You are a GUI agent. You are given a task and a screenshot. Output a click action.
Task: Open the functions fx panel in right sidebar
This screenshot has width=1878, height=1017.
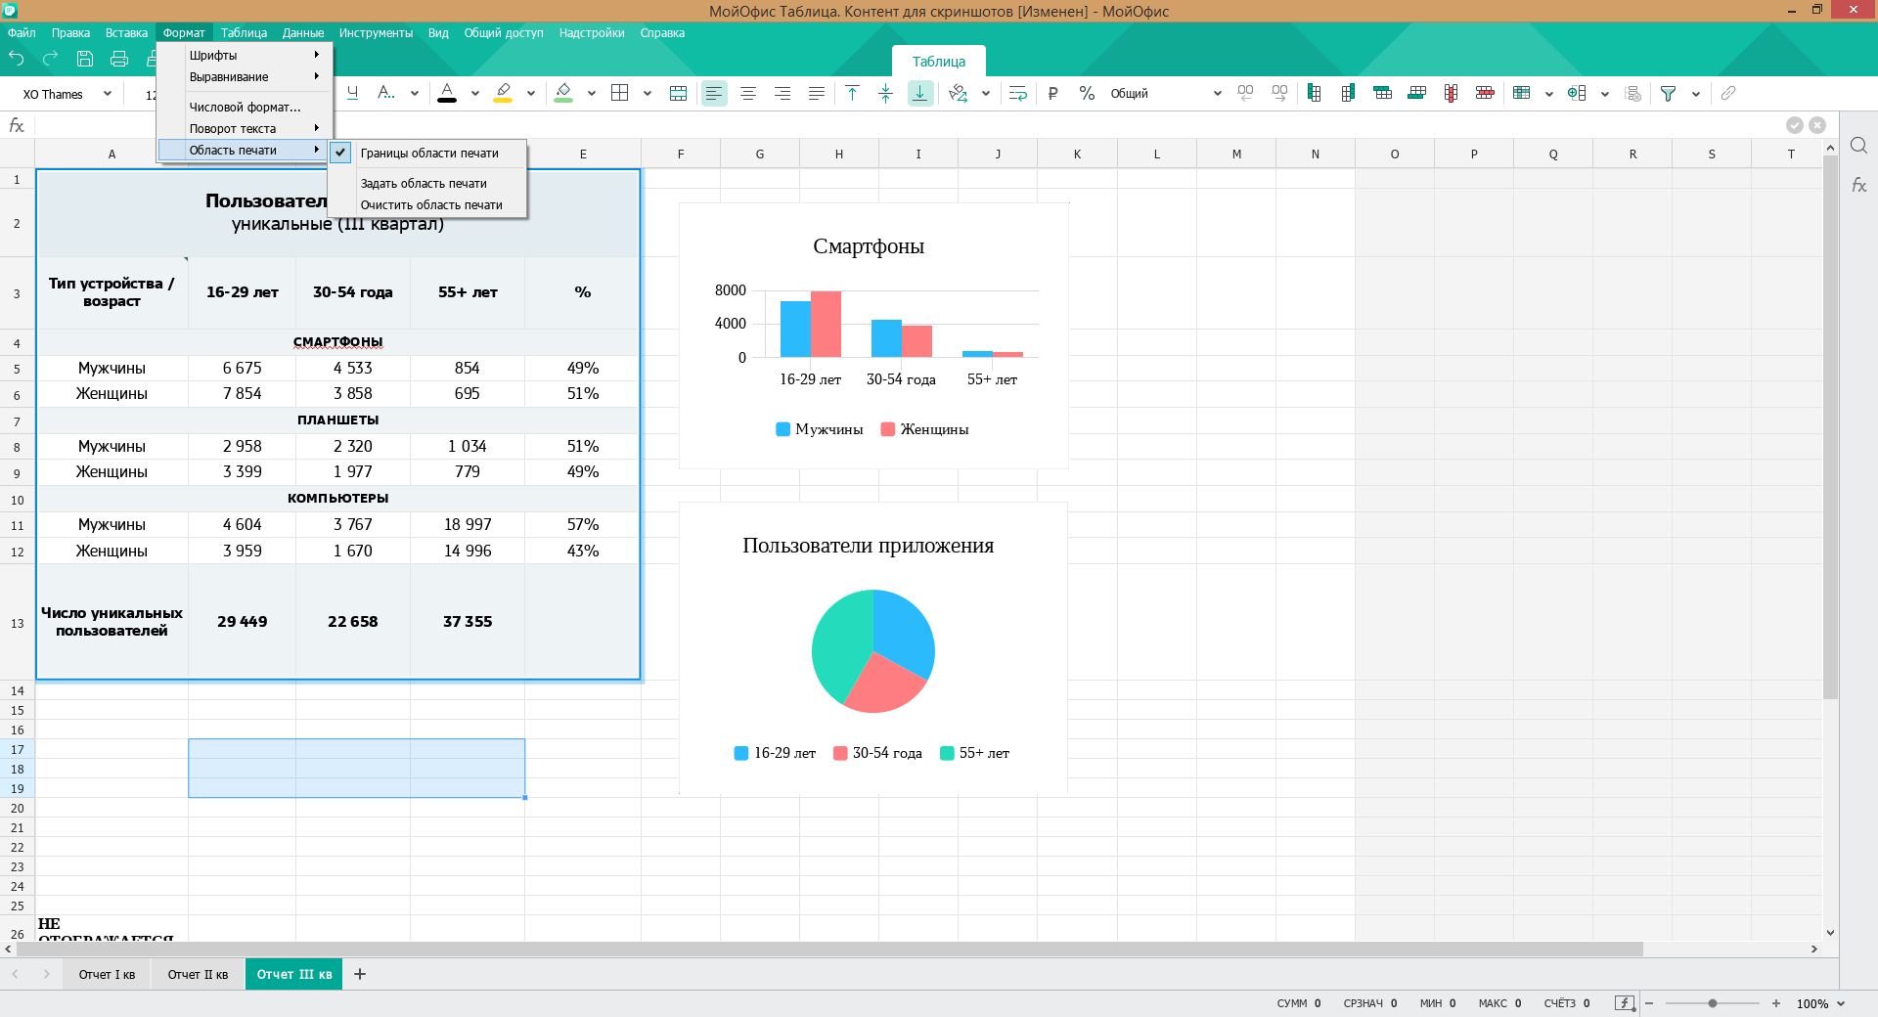coord(1858,185)
